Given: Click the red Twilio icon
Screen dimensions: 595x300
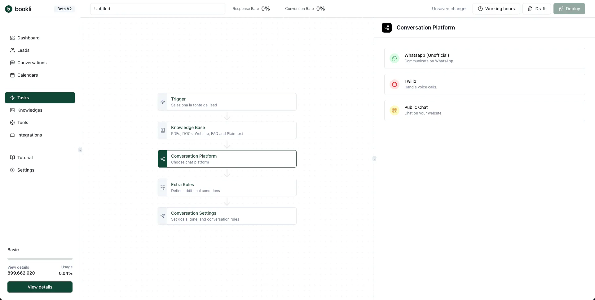Looking at the screenshot, I should point(394,84).
